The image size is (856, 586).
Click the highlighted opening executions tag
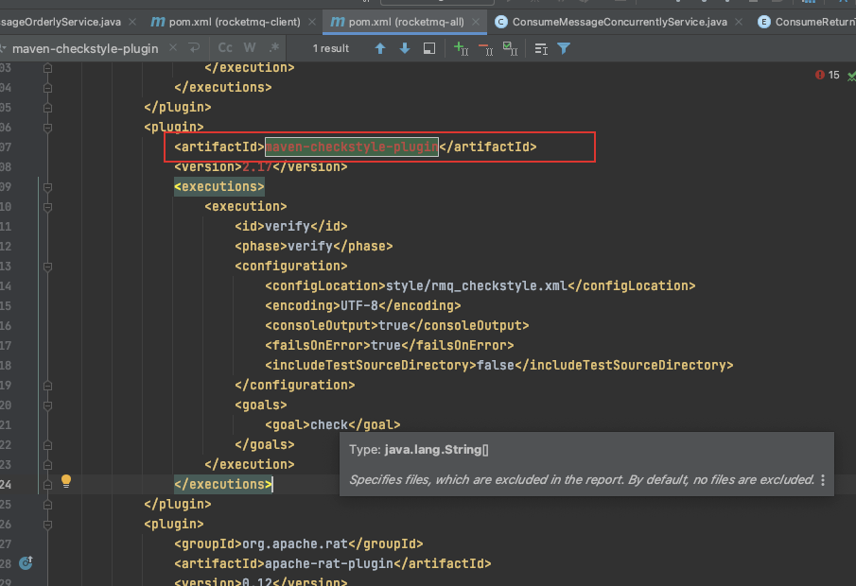[219, 186]
